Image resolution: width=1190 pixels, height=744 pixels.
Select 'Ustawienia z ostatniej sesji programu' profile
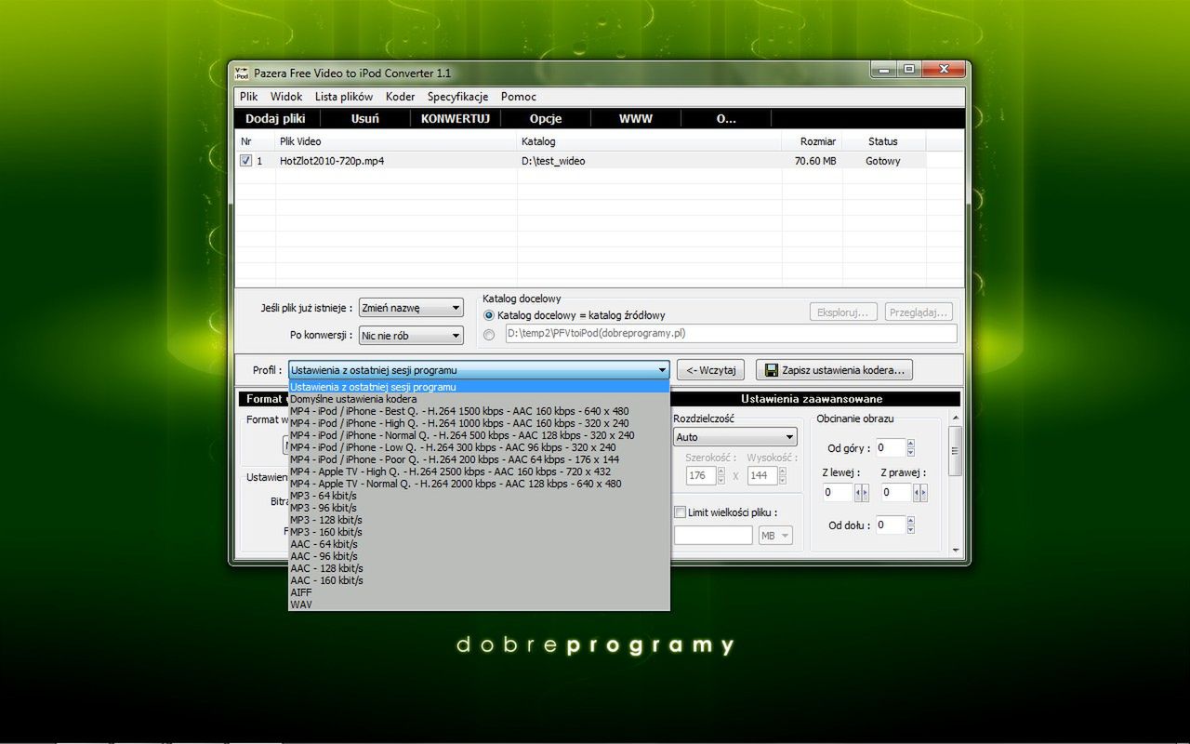(479, 387)
